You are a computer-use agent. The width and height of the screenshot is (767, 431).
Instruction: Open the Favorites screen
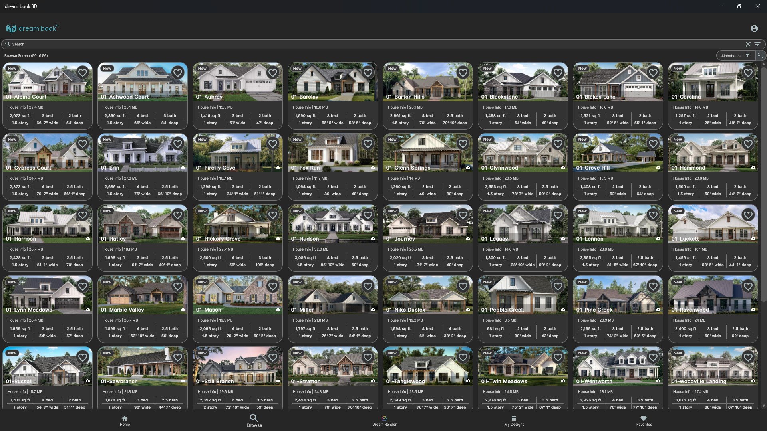click(644, 420)
